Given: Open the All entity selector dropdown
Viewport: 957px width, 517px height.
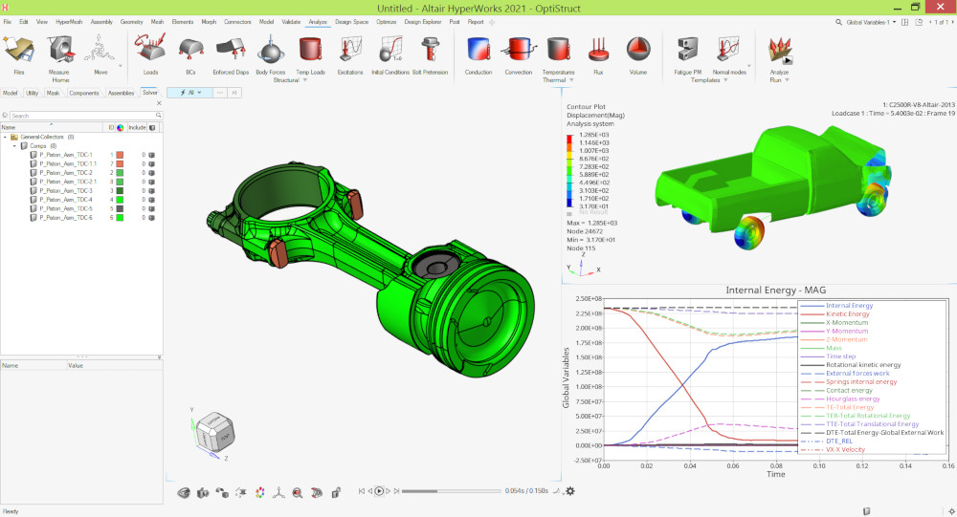Looking at the screenshot, I should tap(190, 93).
